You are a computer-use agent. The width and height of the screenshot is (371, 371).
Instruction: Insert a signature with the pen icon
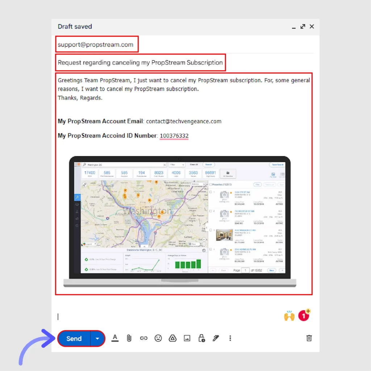pos(216,338)
